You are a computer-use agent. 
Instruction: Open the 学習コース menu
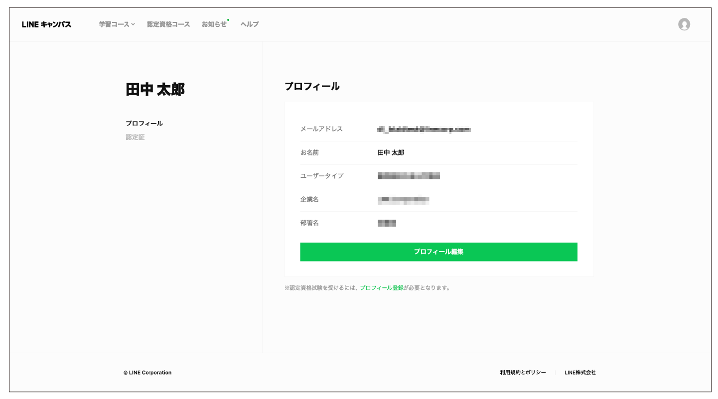click(x=114, y=24)
